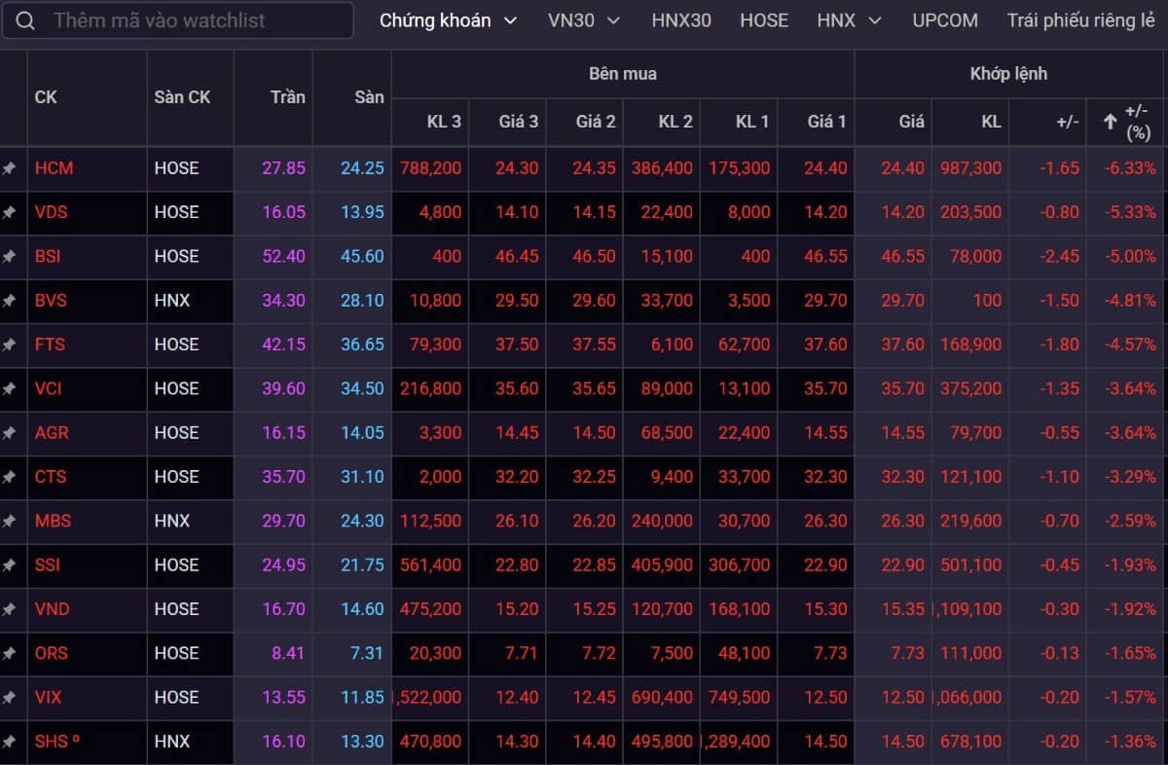Toggle the pin icon for CTS row
This screenshot has width=1168, height=765.
9,477
